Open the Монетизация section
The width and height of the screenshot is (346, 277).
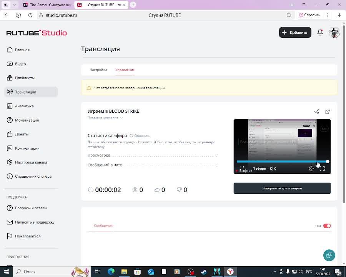(x=23, y=120)
